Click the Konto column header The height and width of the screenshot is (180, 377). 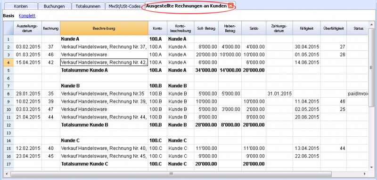click(157, 28)
